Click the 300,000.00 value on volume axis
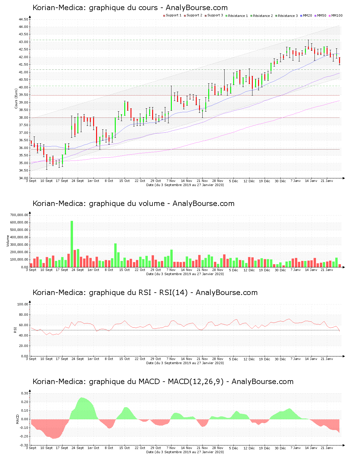Image resolution: width=356 pixels, height=460 pixels. click(19, 245)
